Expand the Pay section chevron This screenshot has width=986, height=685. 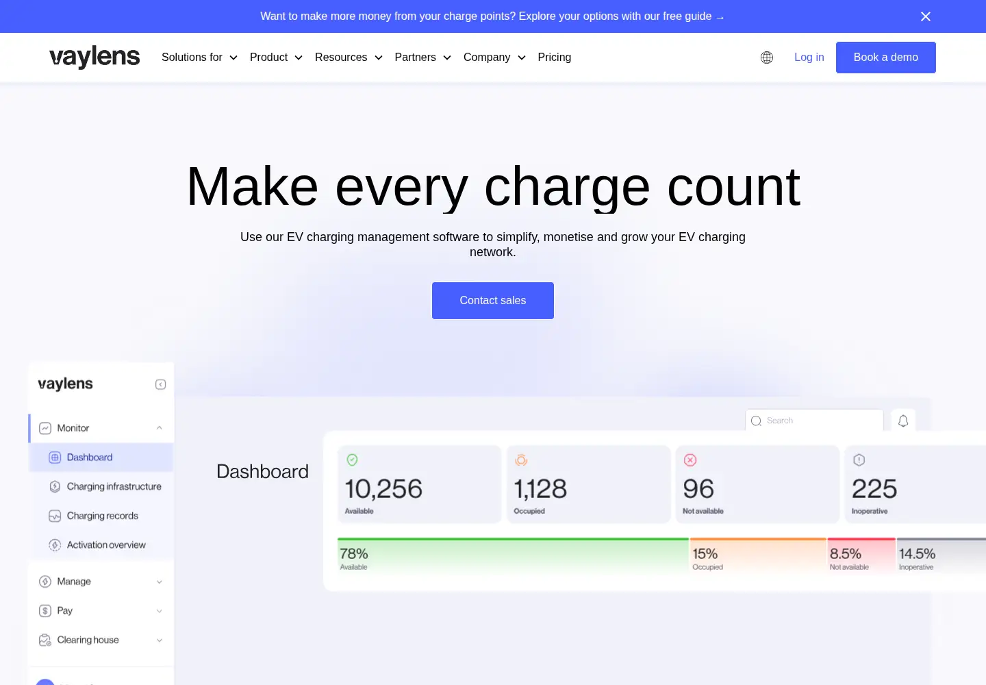pos(160,611)
